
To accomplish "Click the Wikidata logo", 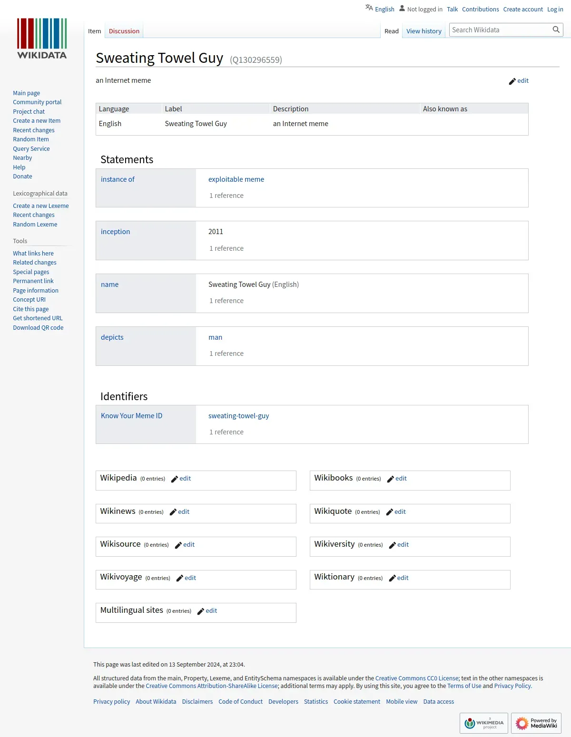I will point(42,39).
